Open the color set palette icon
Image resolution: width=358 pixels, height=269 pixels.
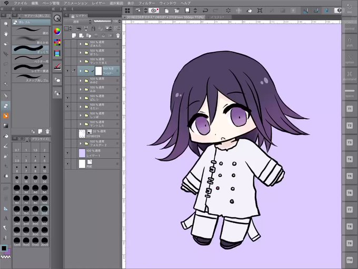point(57,42)
